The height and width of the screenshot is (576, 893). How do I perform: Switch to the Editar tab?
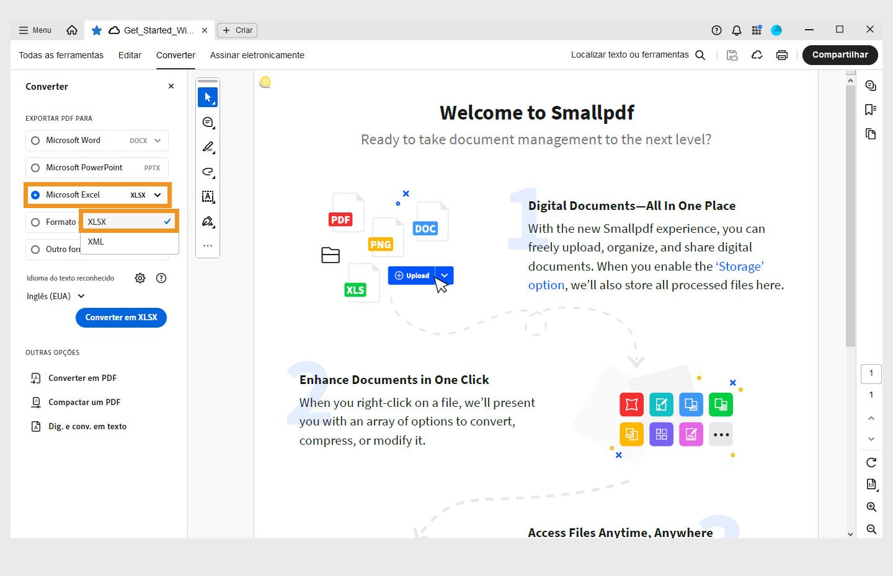tap(130, 55)
